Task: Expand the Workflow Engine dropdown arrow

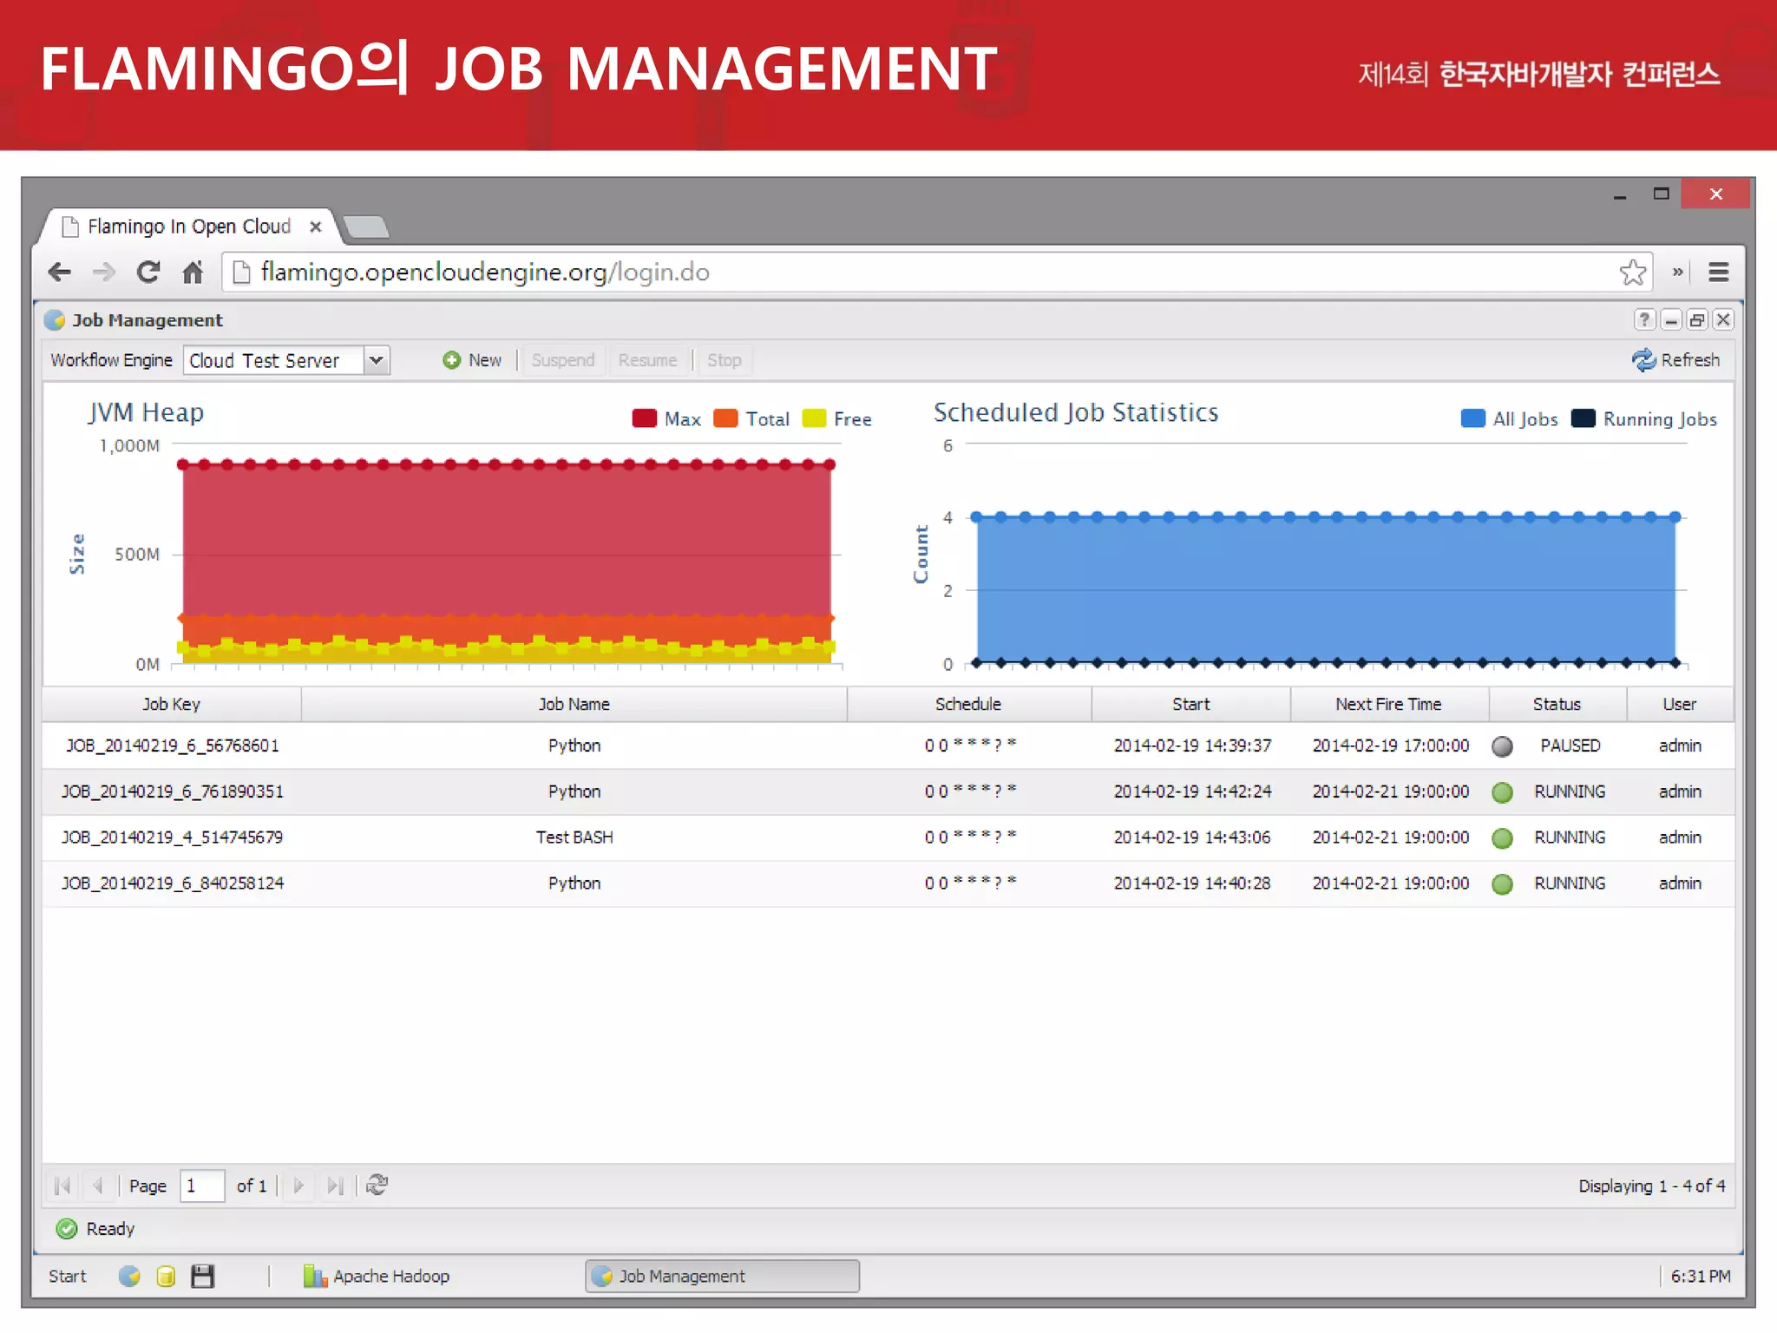Action: click(377, 360)
